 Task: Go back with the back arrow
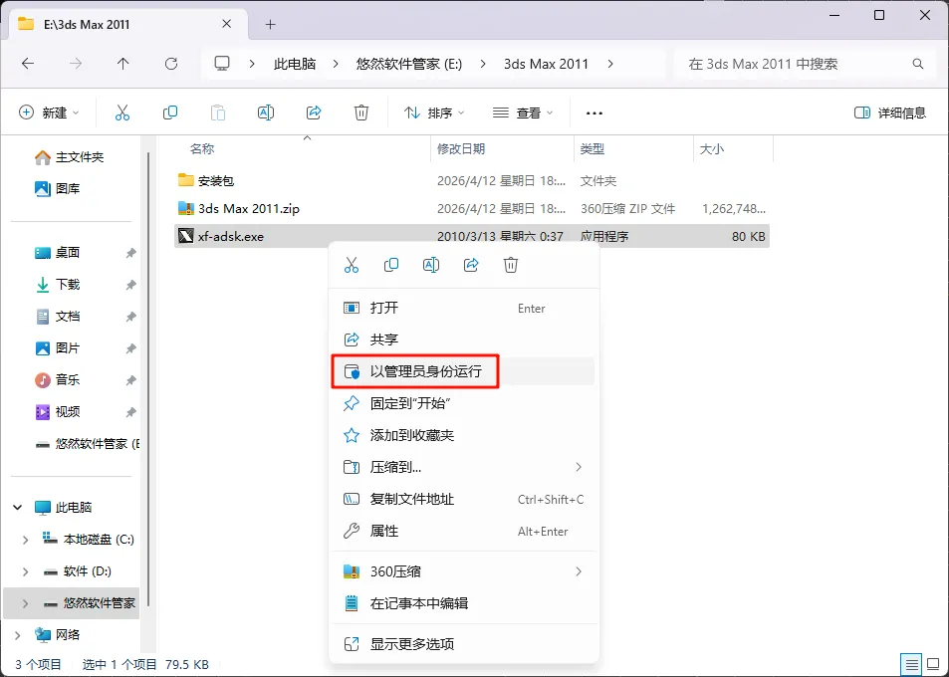pyautogui.click(x=28, y=64)
